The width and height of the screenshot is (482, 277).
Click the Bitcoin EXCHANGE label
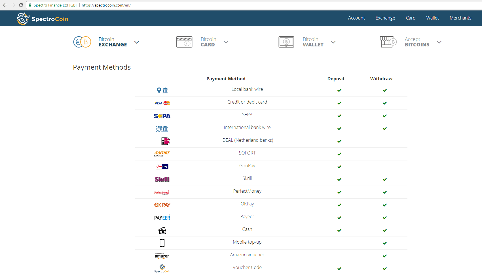point(113,42)
